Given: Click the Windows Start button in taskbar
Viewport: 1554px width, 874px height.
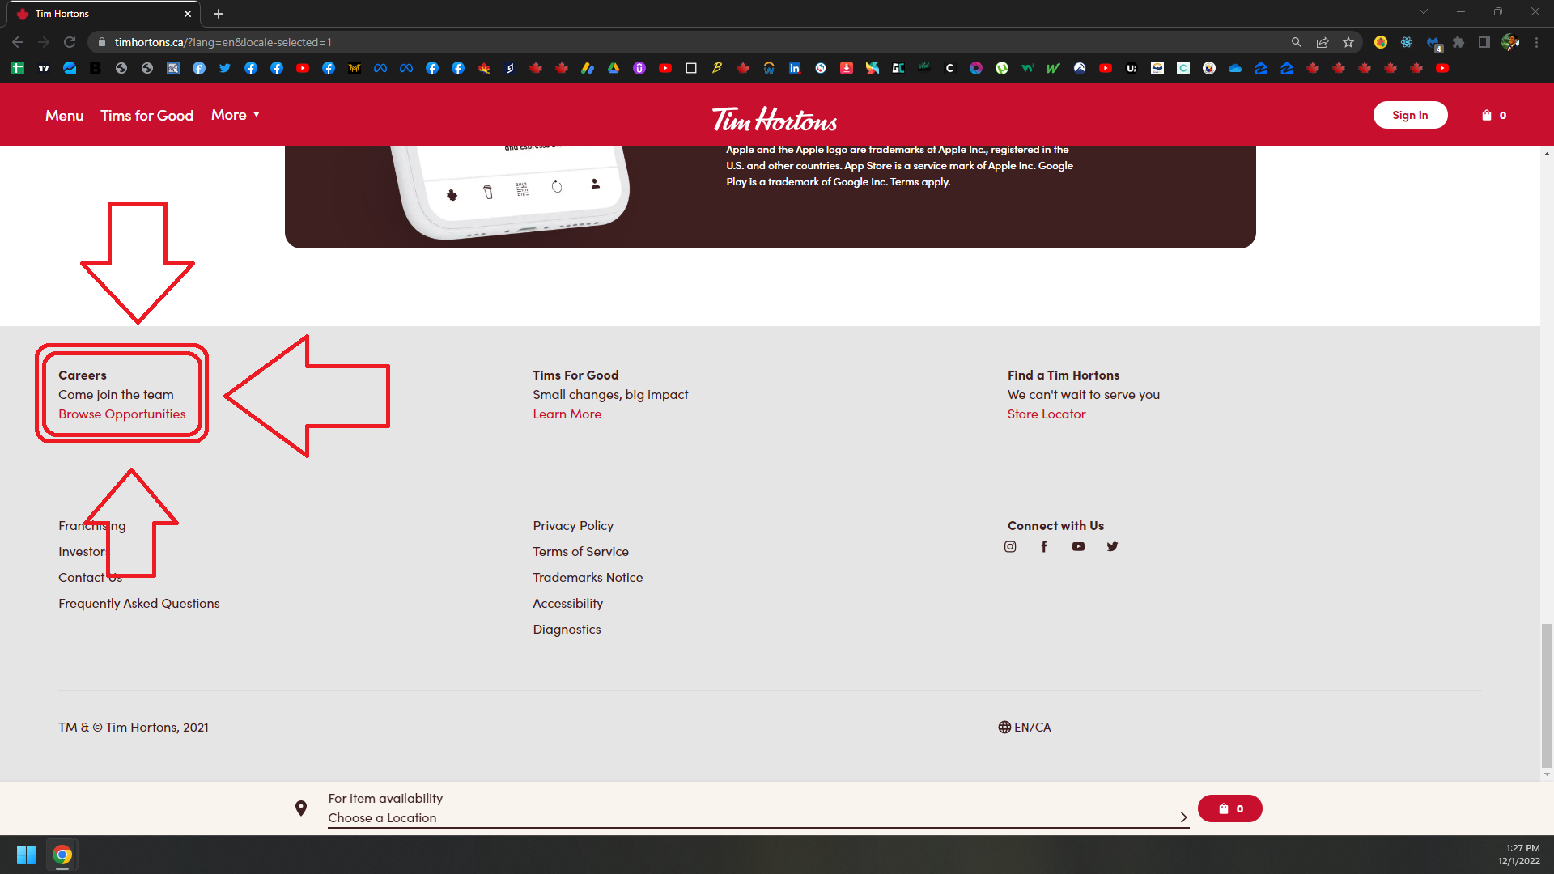Looking at the screenshot, I should [26, 855].
